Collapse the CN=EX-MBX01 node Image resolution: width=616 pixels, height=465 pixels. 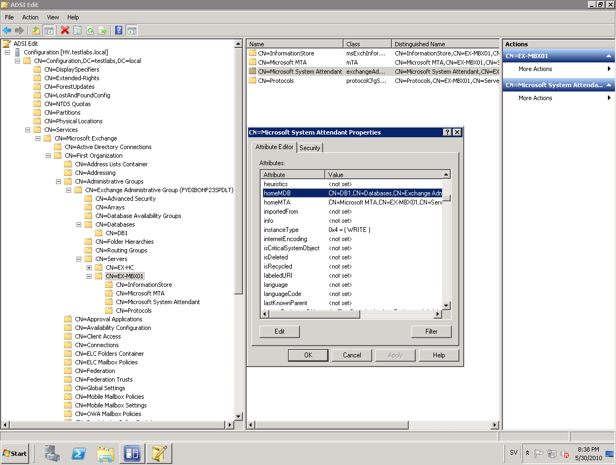pyautogui.click(x=89, y=277)
